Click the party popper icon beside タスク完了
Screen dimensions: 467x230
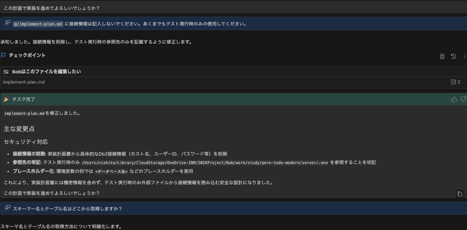coord(6,99)
